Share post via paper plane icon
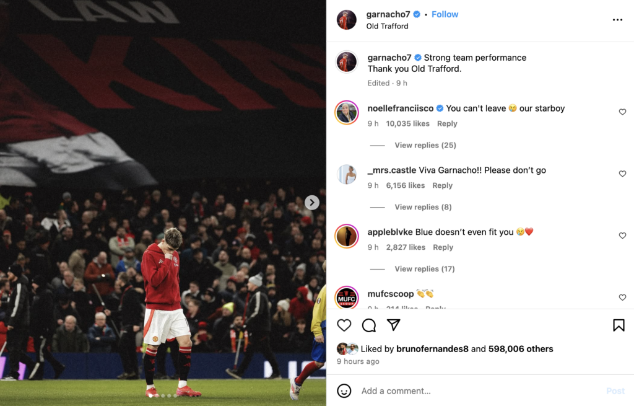Screen dimensions: 634x406 (x=393, y=325)
